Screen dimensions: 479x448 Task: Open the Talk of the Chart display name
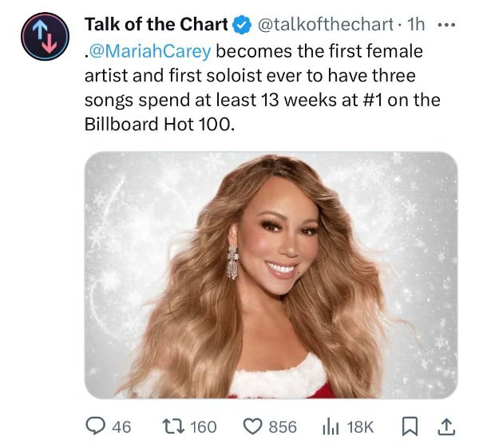click(x=156, y=26)
